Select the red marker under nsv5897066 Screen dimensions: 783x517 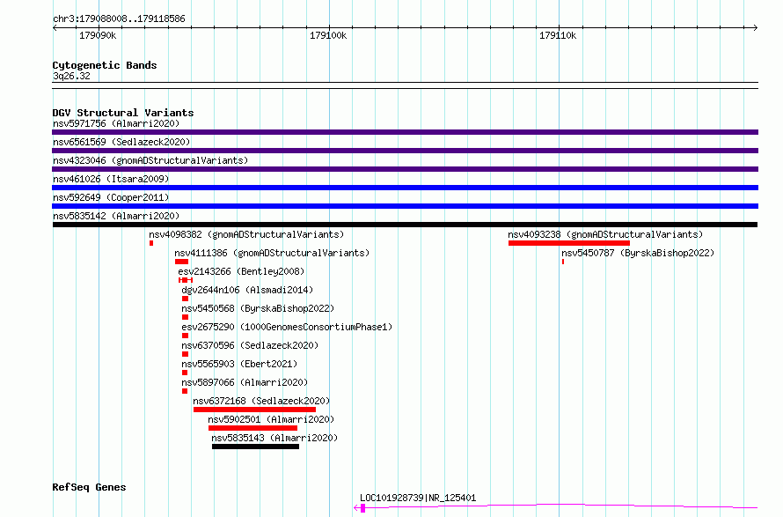(185, 391)
